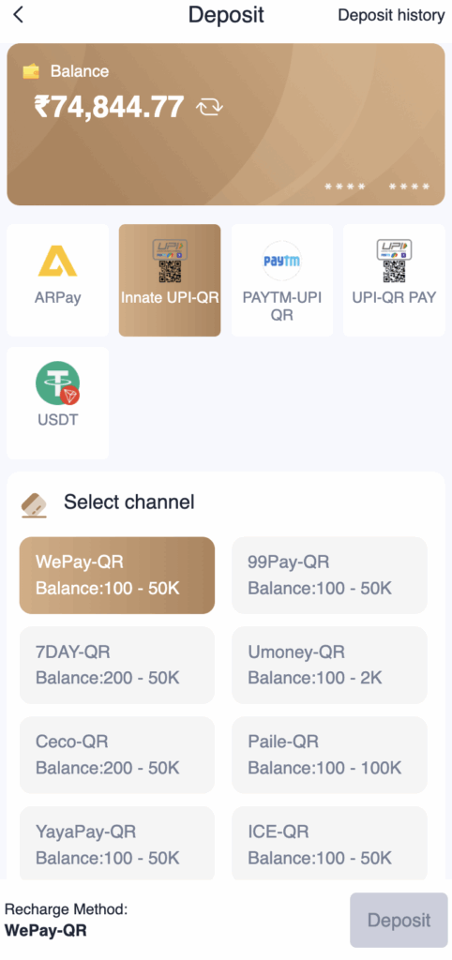Select the USDT Tether payment icon
The image size is (452, 960).
[57, 382]
